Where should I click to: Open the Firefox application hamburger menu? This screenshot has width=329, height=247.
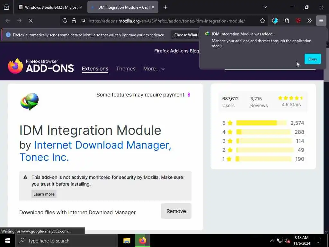(321, 21)
